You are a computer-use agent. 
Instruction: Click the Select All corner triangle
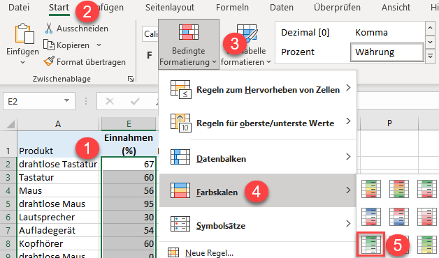click(x=10, y=123)
